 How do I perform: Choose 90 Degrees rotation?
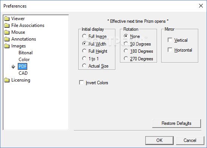[126, 44]
